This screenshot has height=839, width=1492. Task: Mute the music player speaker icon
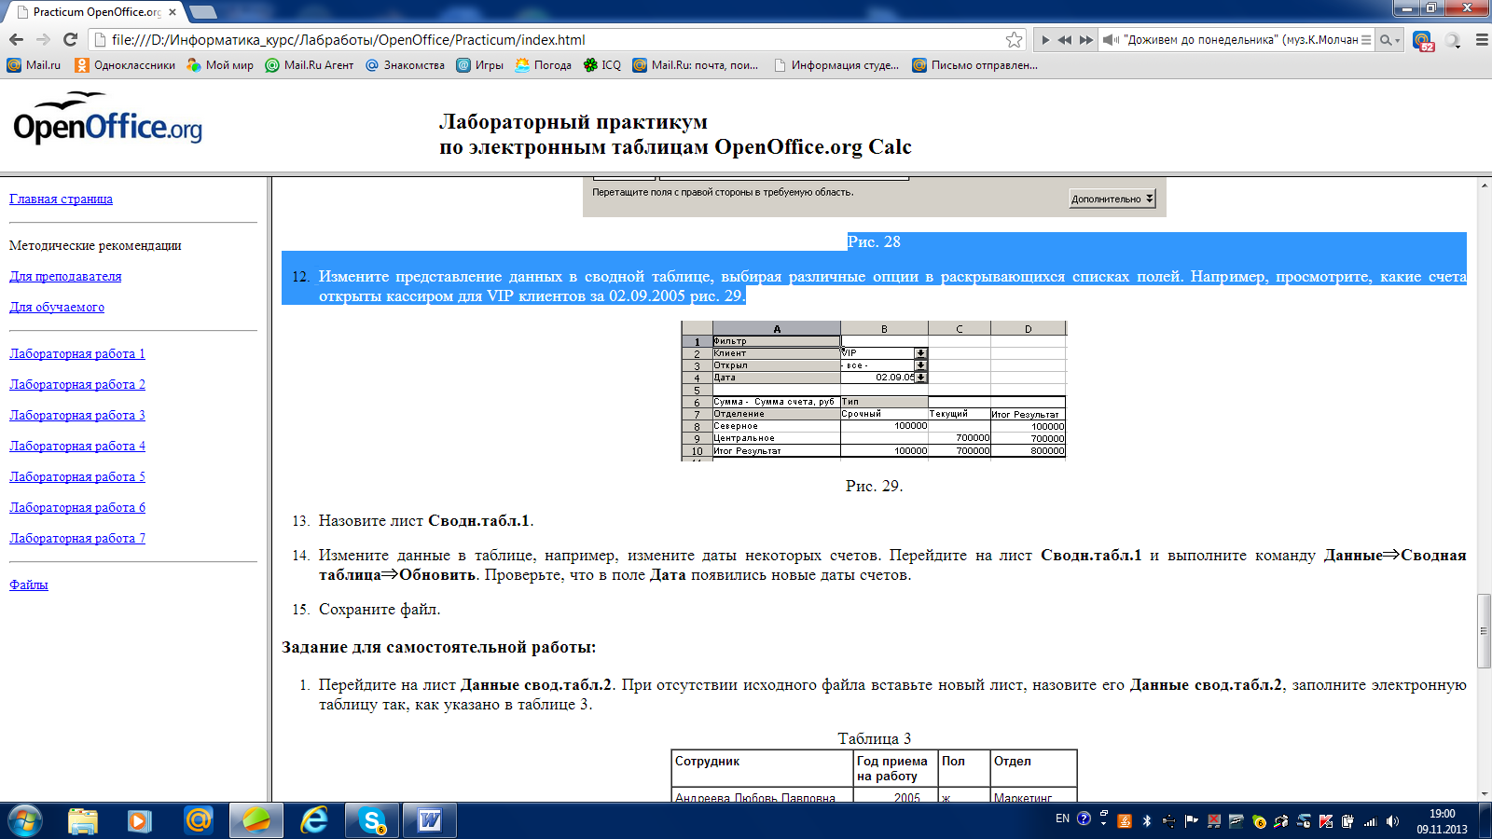pos(1111,40)
